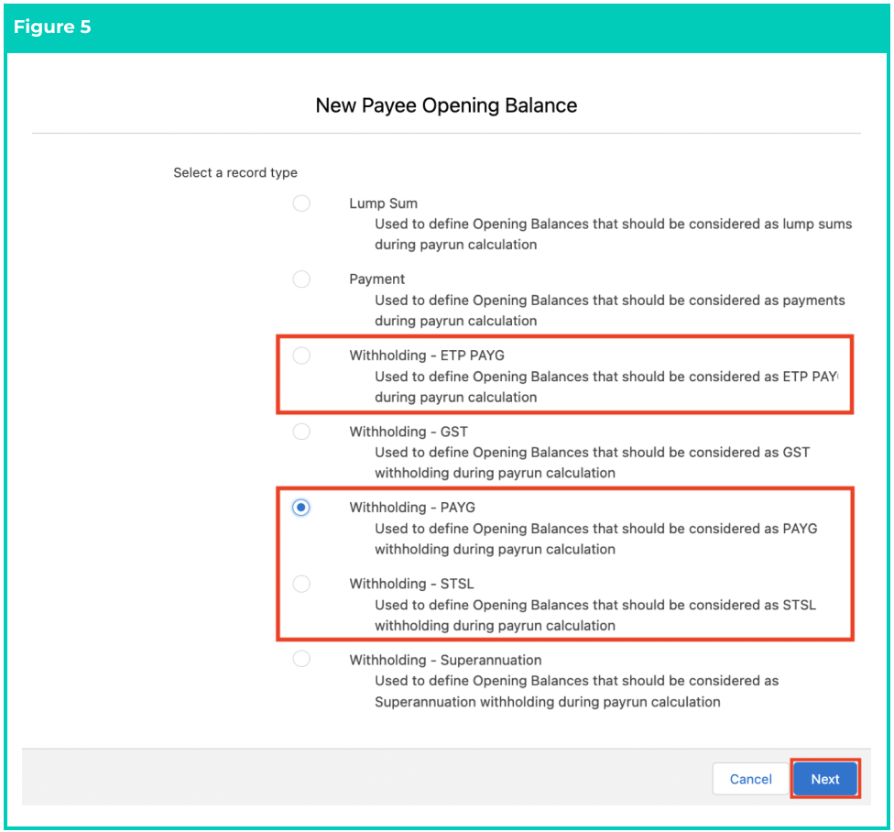Click the Withholding - PAYG label
This screenshot has height=832, width=894.
pyautogui.click(x=411, y=508)
